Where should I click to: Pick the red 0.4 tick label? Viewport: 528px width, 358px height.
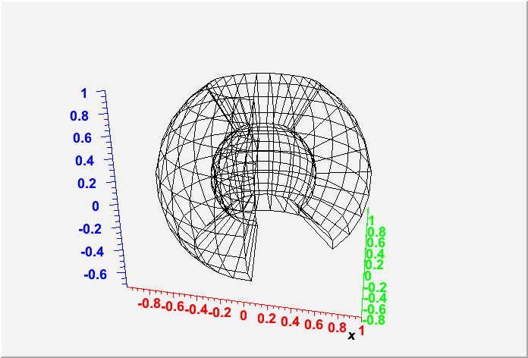coord(290,321)
